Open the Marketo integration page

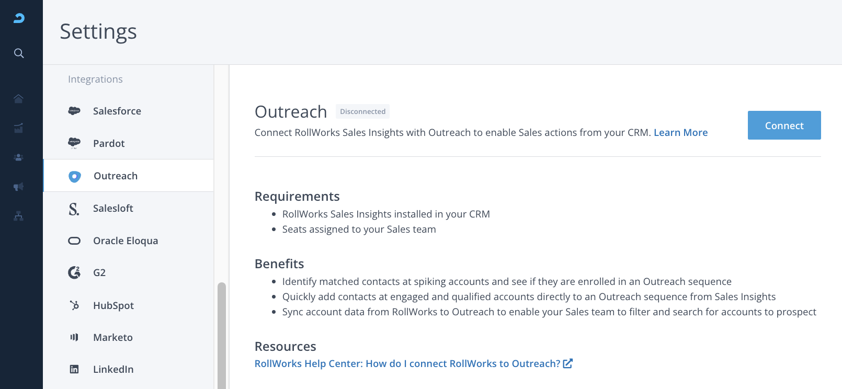113,337
